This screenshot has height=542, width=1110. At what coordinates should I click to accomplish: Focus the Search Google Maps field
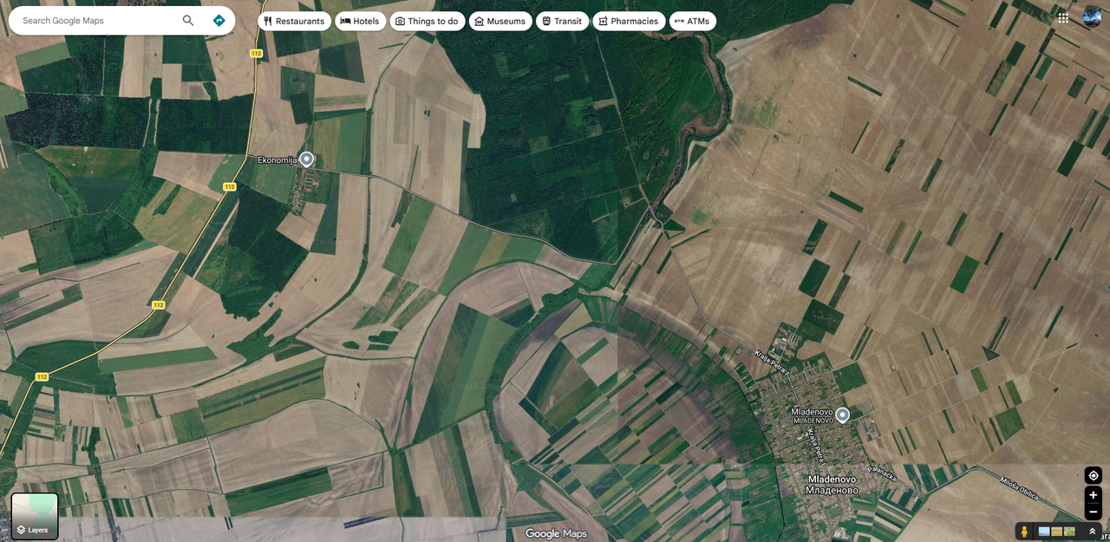click(x=95, y=21)
